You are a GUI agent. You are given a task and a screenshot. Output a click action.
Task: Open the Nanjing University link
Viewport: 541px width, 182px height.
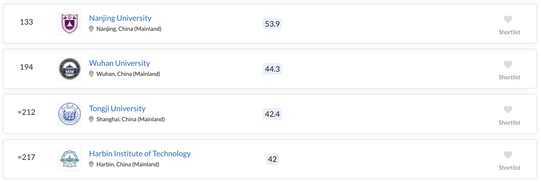(120, 18)
